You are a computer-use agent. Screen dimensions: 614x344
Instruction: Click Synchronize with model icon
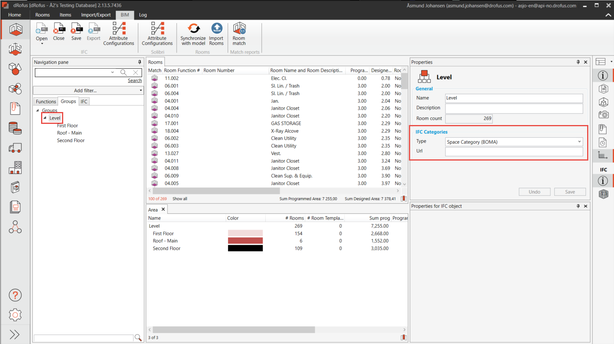193,29
